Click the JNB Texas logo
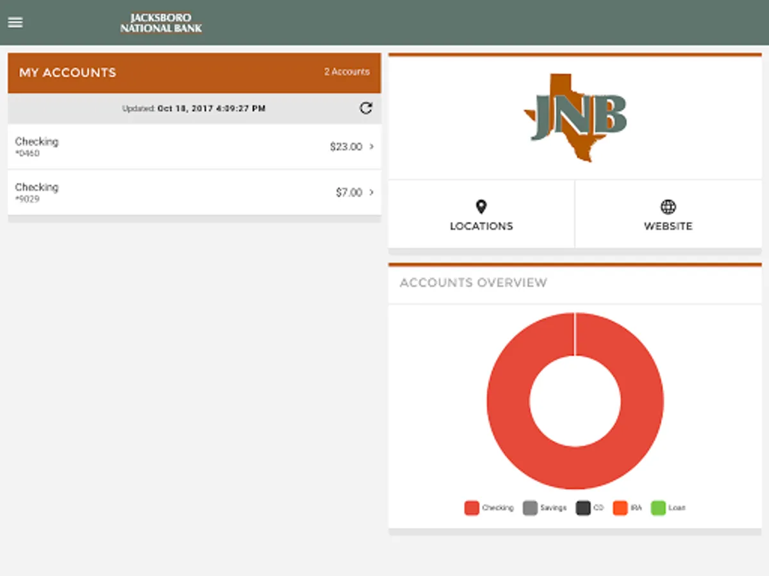 575,117
